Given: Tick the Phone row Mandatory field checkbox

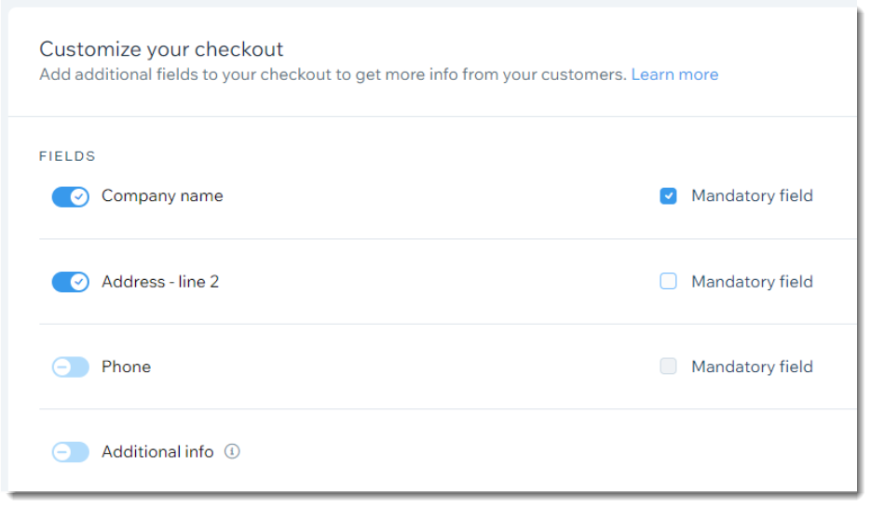Looking at the screenshot, I should tap(668, 367).
